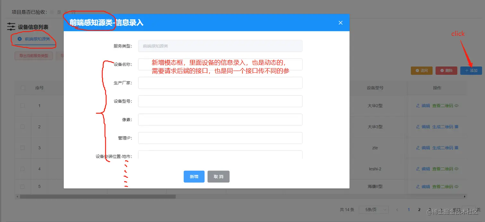Tick checkbox for row 4
The height and width of the screenshot is (222, 485).
pyautogui.click(x=23, y=169)
